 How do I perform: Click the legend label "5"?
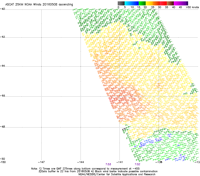tap(125, 7)
